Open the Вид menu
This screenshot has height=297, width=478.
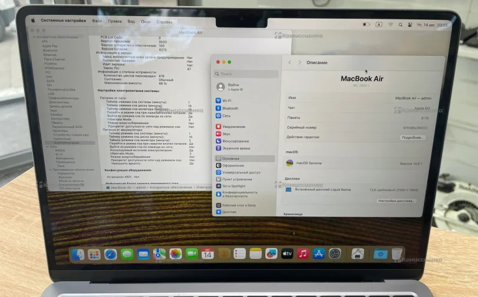coord(131,22)
